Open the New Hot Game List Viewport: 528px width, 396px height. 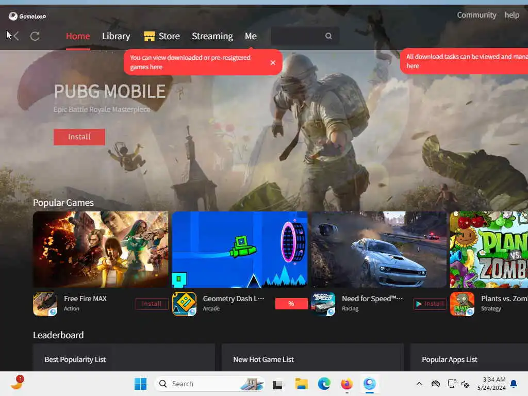[312, 358]
